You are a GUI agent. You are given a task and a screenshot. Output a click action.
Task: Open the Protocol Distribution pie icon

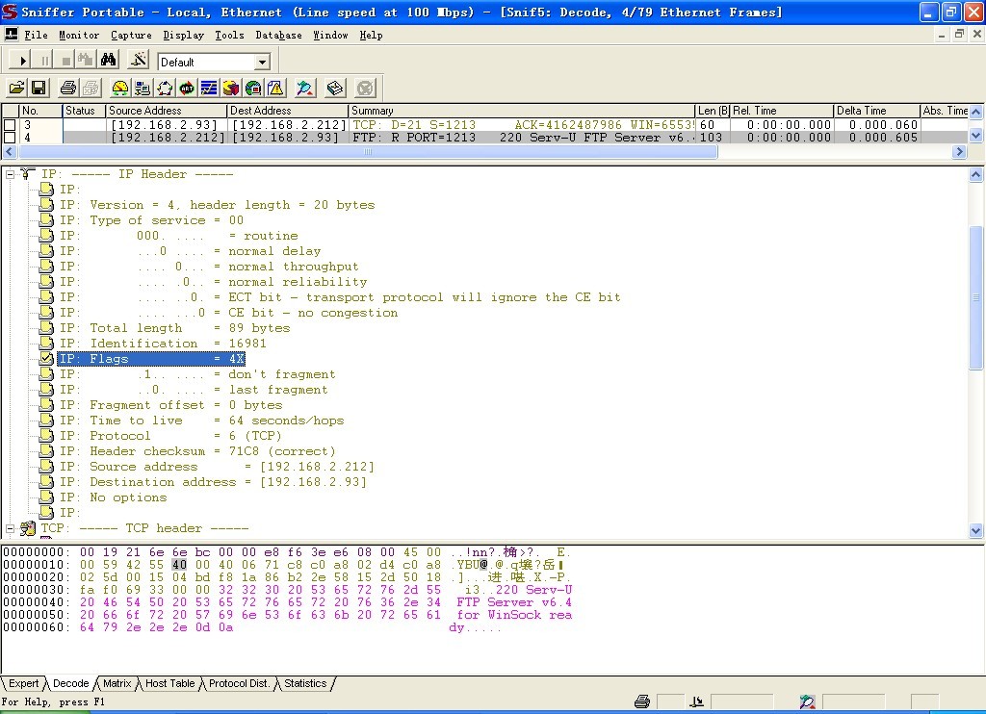pyautogui.click(x=231, y=88)
